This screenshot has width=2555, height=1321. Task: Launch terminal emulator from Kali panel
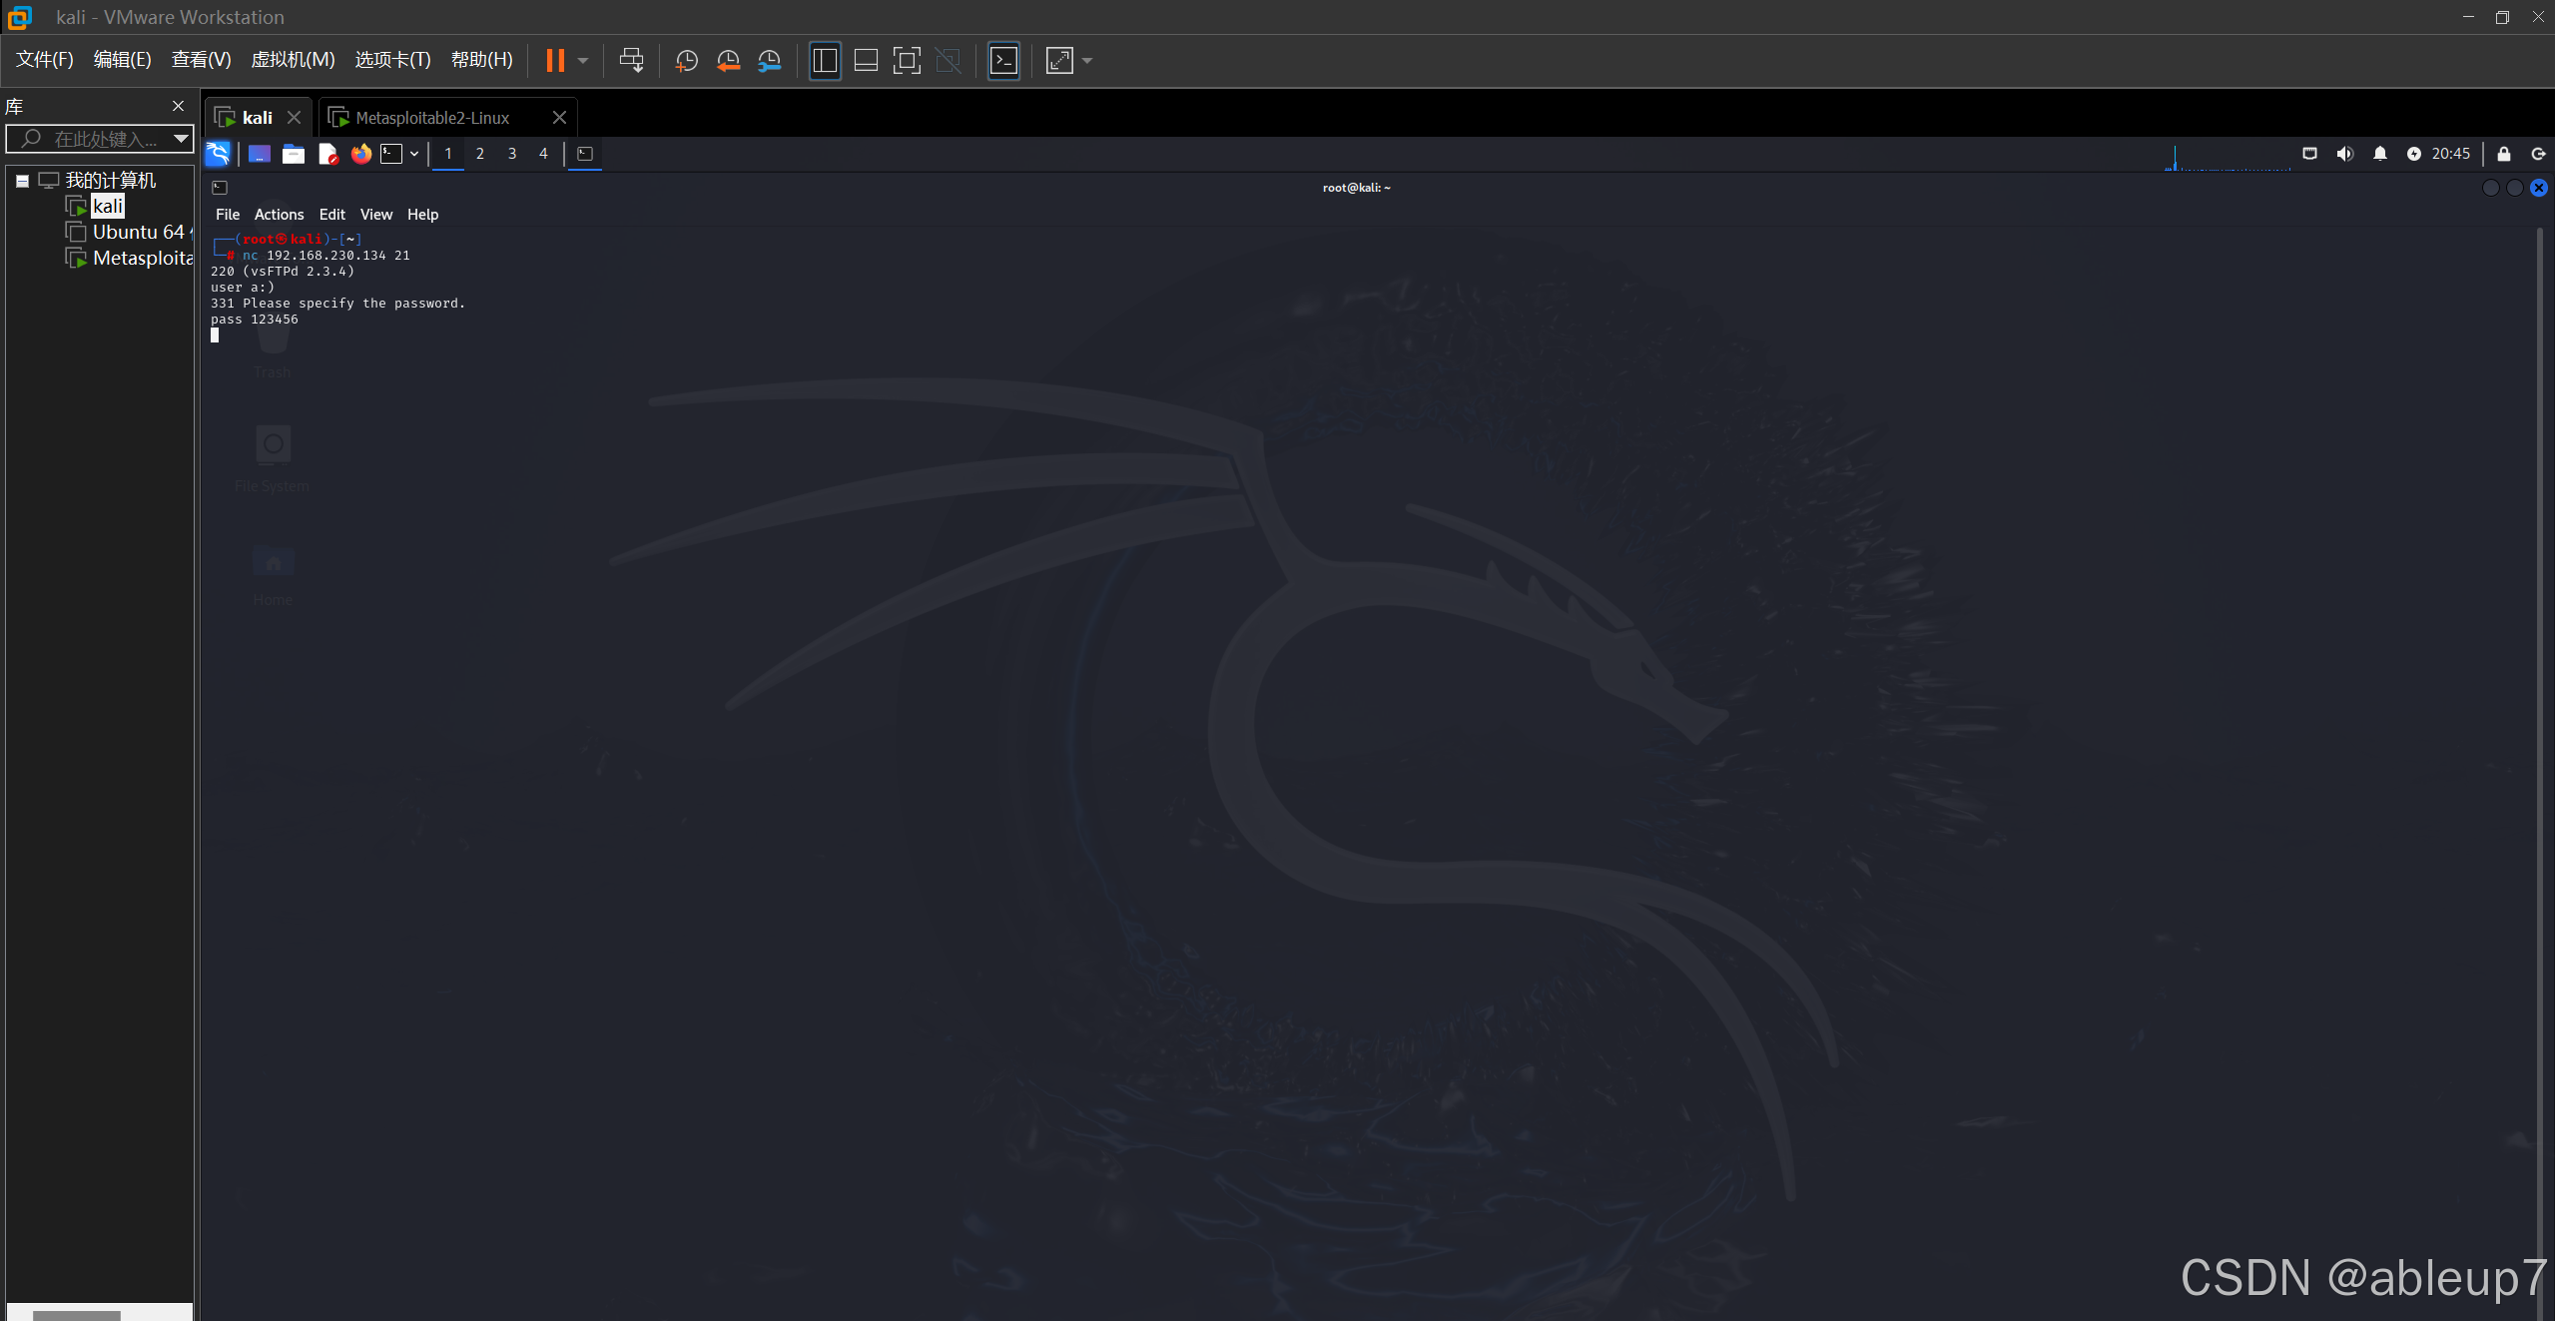[x=391, y=154]
